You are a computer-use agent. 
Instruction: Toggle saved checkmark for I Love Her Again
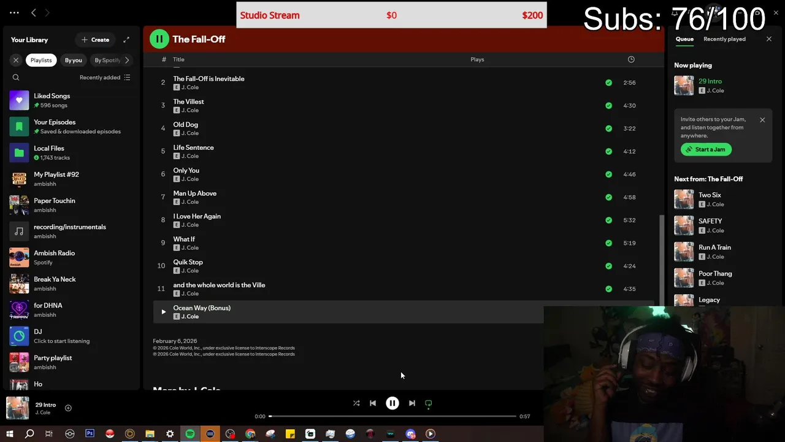pos(608,220)
